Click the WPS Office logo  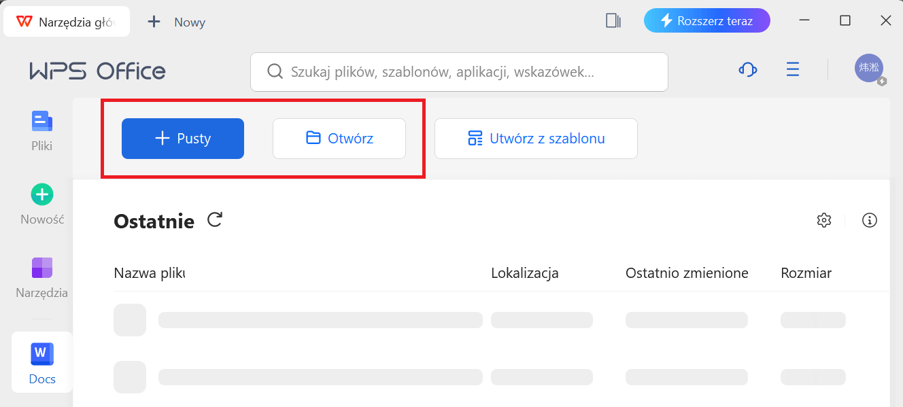point(97,71)
